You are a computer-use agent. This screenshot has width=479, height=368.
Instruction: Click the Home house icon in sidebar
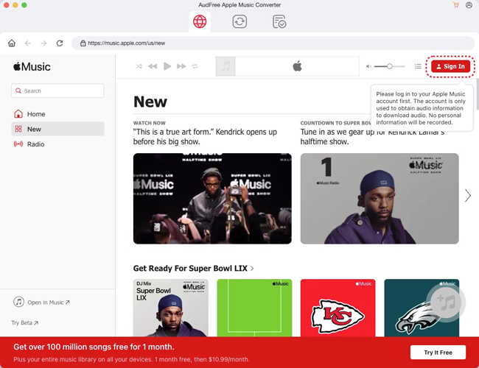point(18,114)
